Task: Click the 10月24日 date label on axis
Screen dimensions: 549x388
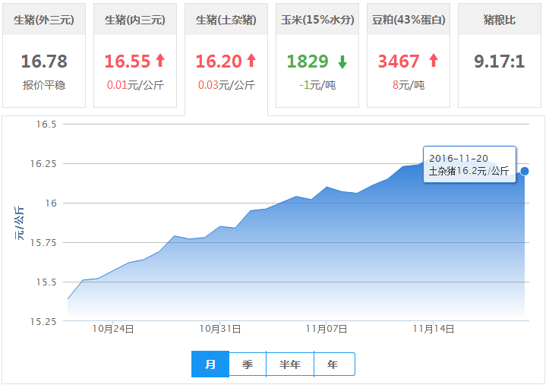Action: coord(114,329)
